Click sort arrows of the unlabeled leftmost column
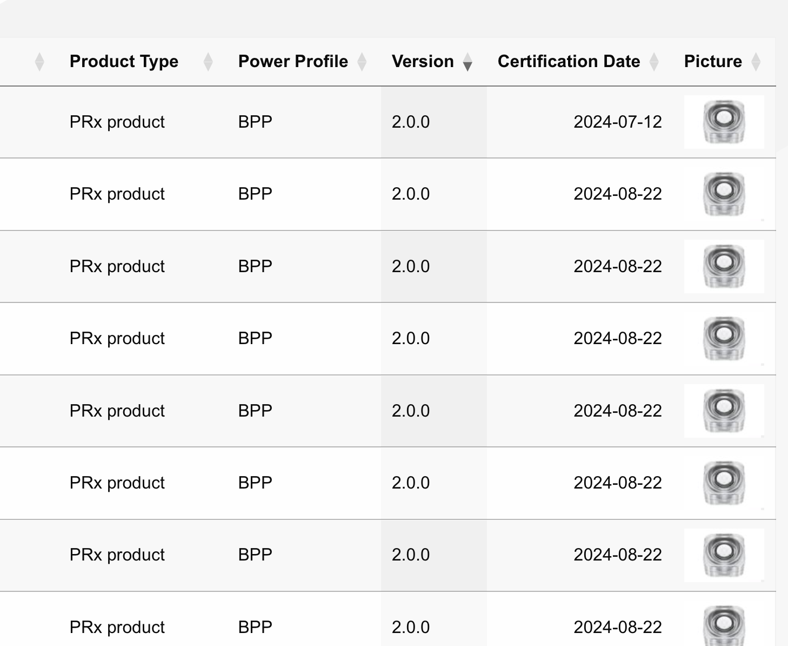788x646 pixels. [39, 62]
